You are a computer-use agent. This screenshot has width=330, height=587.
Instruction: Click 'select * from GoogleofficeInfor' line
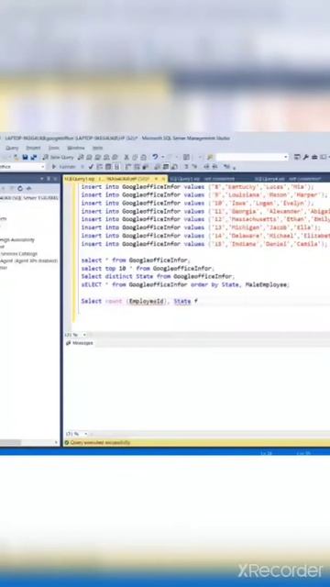136,260
